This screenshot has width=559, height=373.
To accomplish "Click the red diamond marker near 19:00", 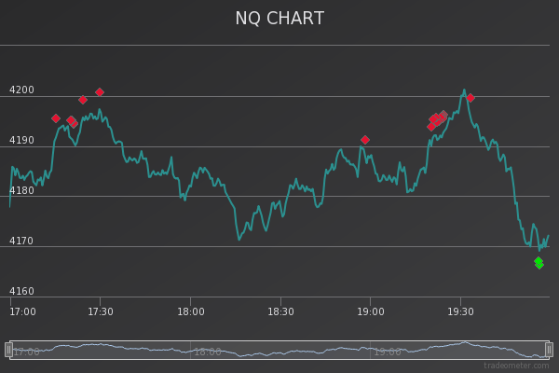I will (365, 140).
